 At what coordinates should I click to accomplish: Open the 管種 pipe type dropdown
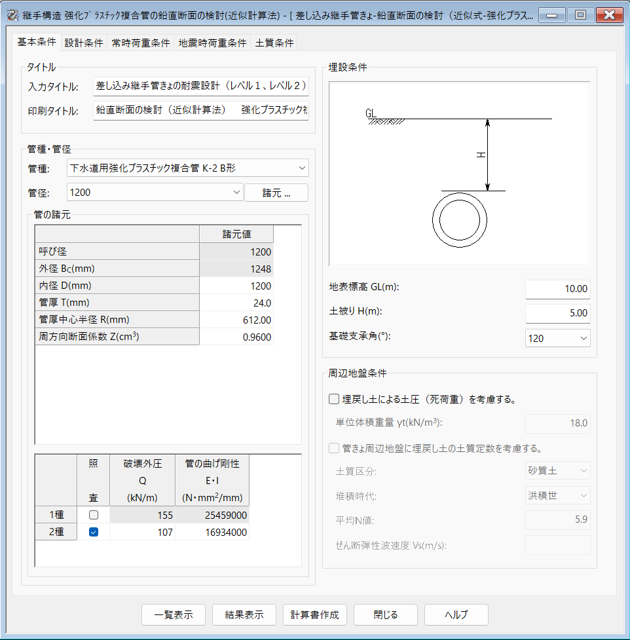[x=188, y=168]
